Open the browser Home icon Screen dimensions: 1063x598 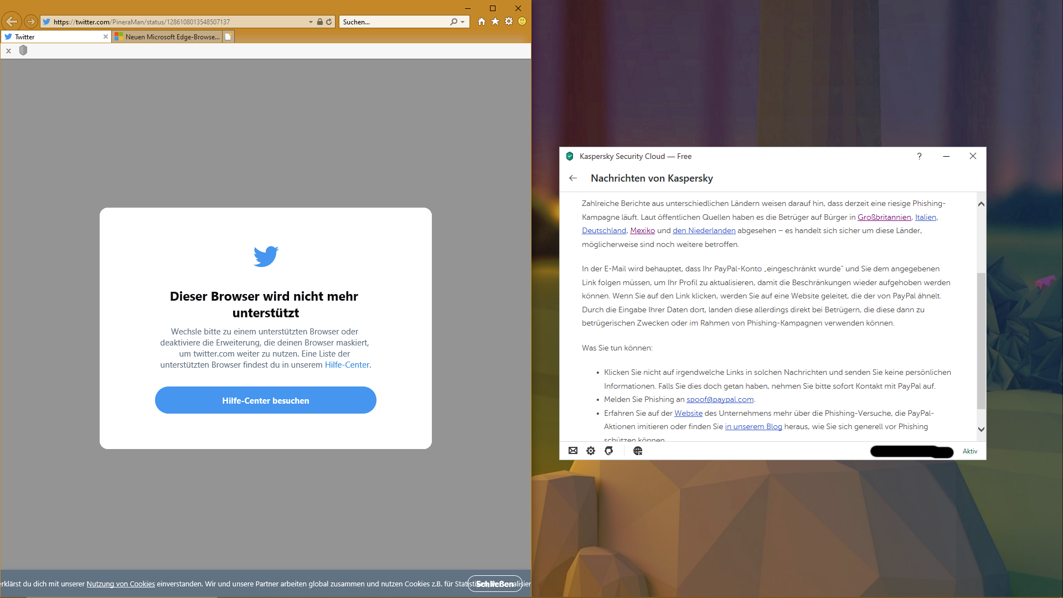(482, 21)
